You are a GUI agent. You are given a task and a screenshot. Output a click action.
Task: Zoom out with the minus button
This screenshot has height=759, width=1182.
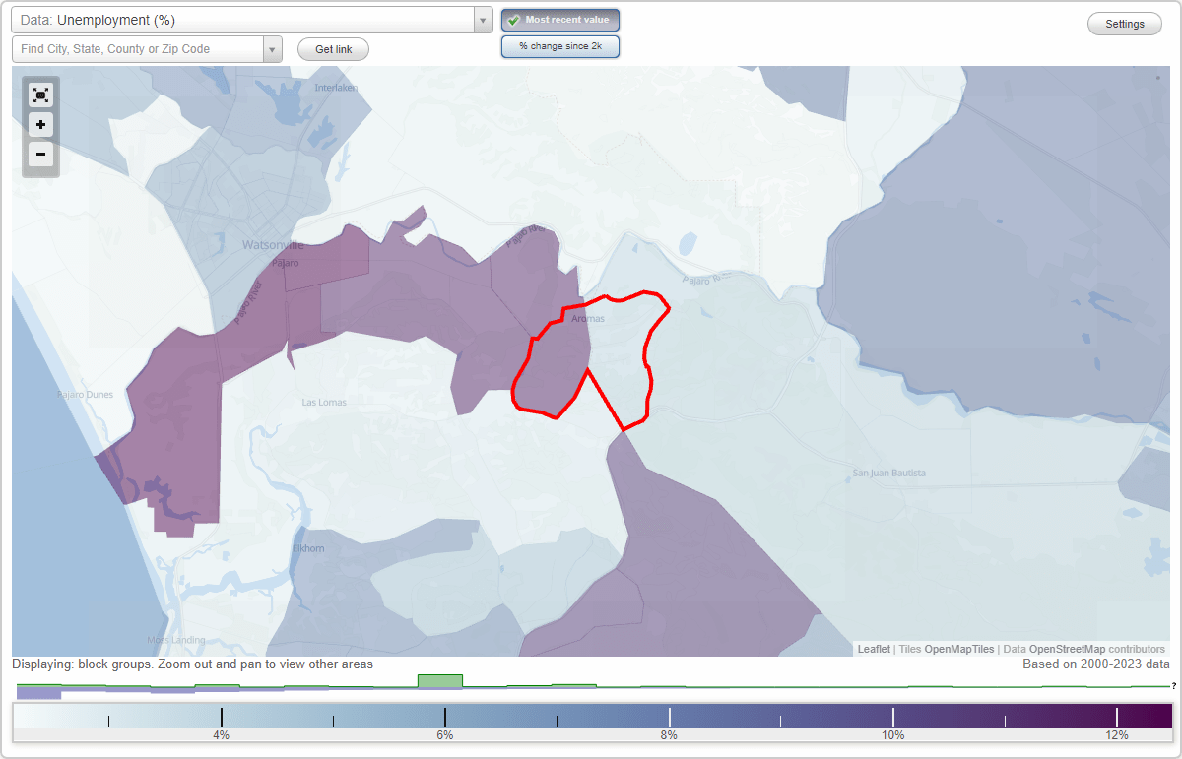coord(40,155)
